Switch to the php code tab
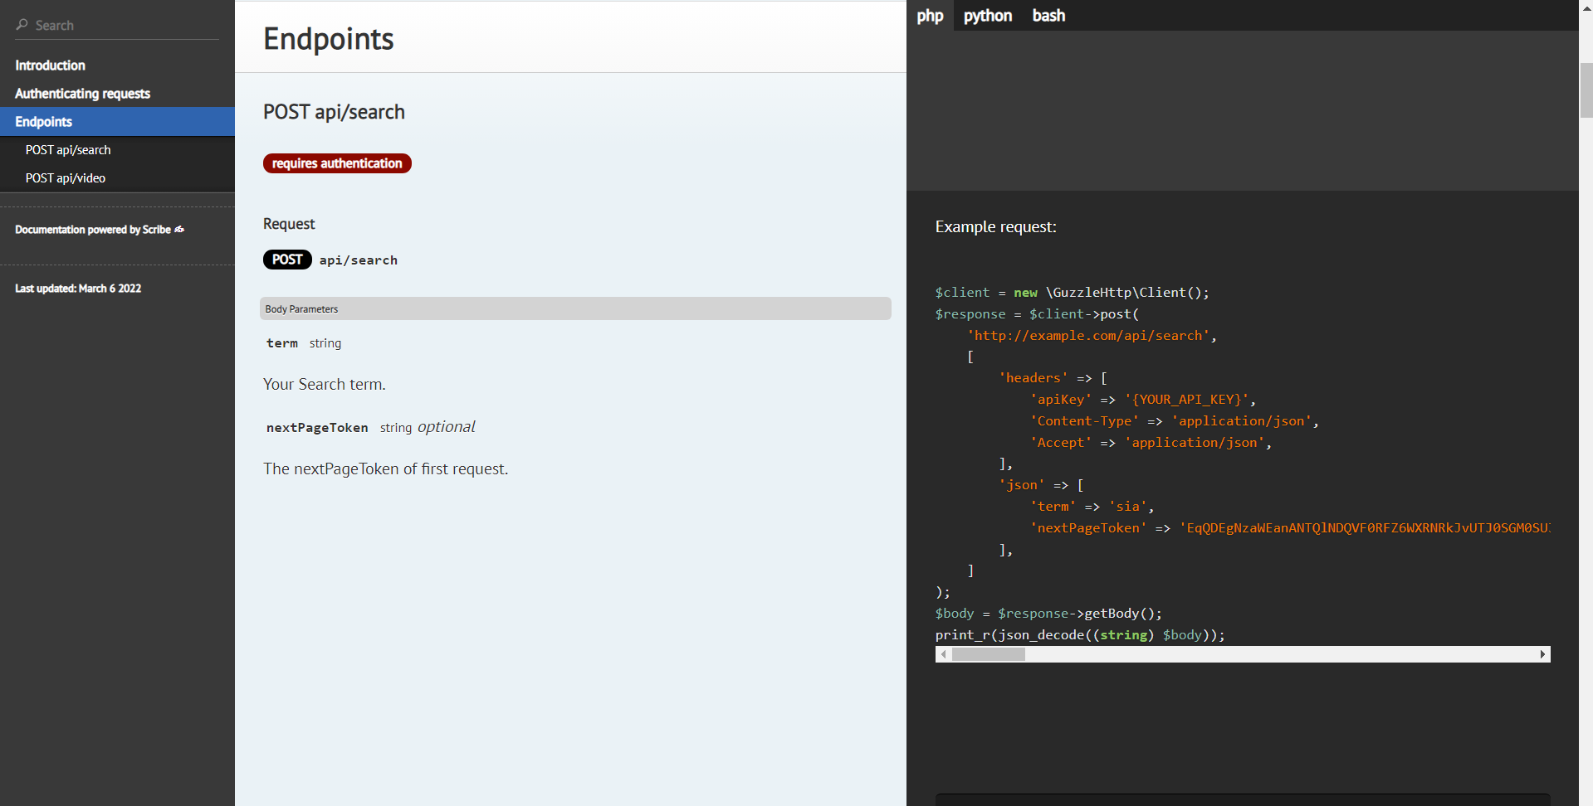Viewport: 1593px width, 806px height. (x=930, y=16)
